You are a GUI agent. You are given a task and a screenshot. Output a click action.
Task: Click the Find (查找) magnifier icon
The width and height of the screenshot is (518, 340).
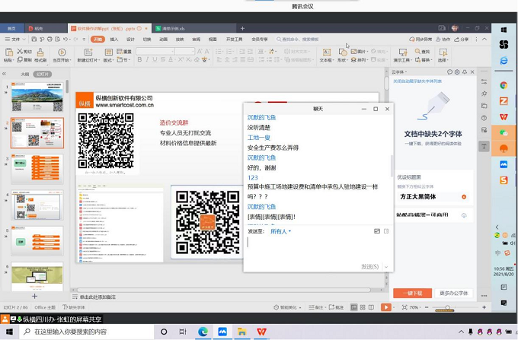click(417, 51)
